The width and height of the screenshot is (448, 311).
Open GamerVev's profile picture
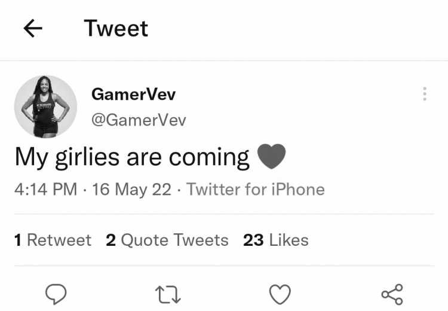pyautogui.click(x=46, y=106)
